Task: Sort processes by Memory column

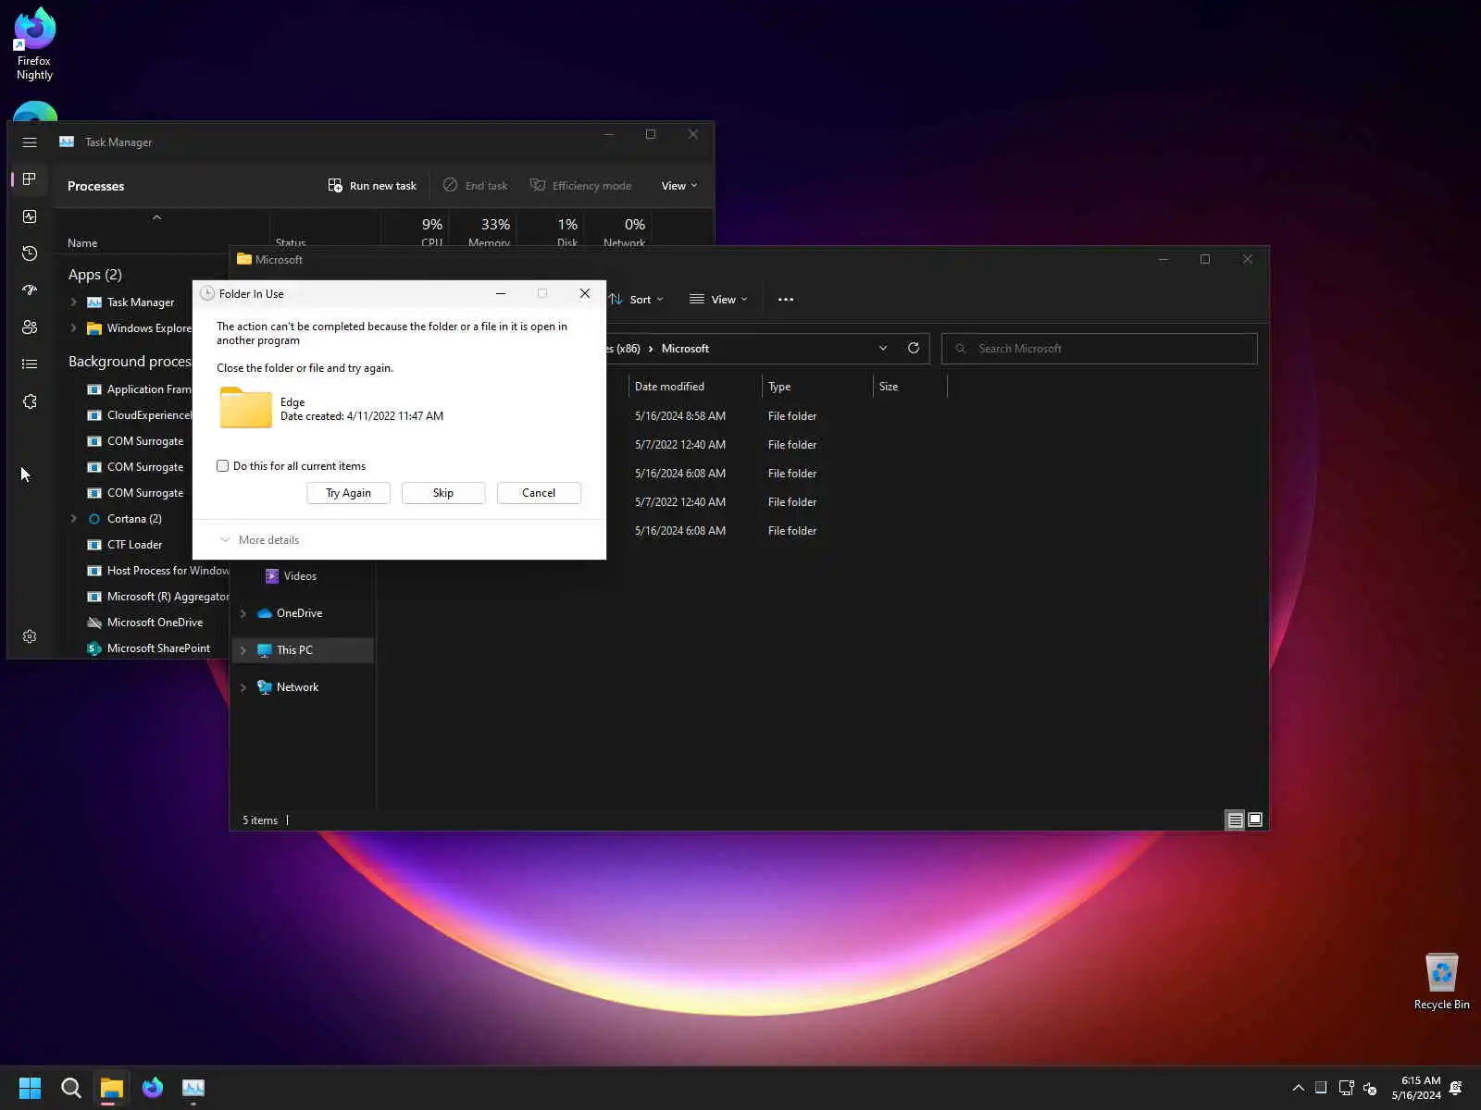Action: coord(490,231)
